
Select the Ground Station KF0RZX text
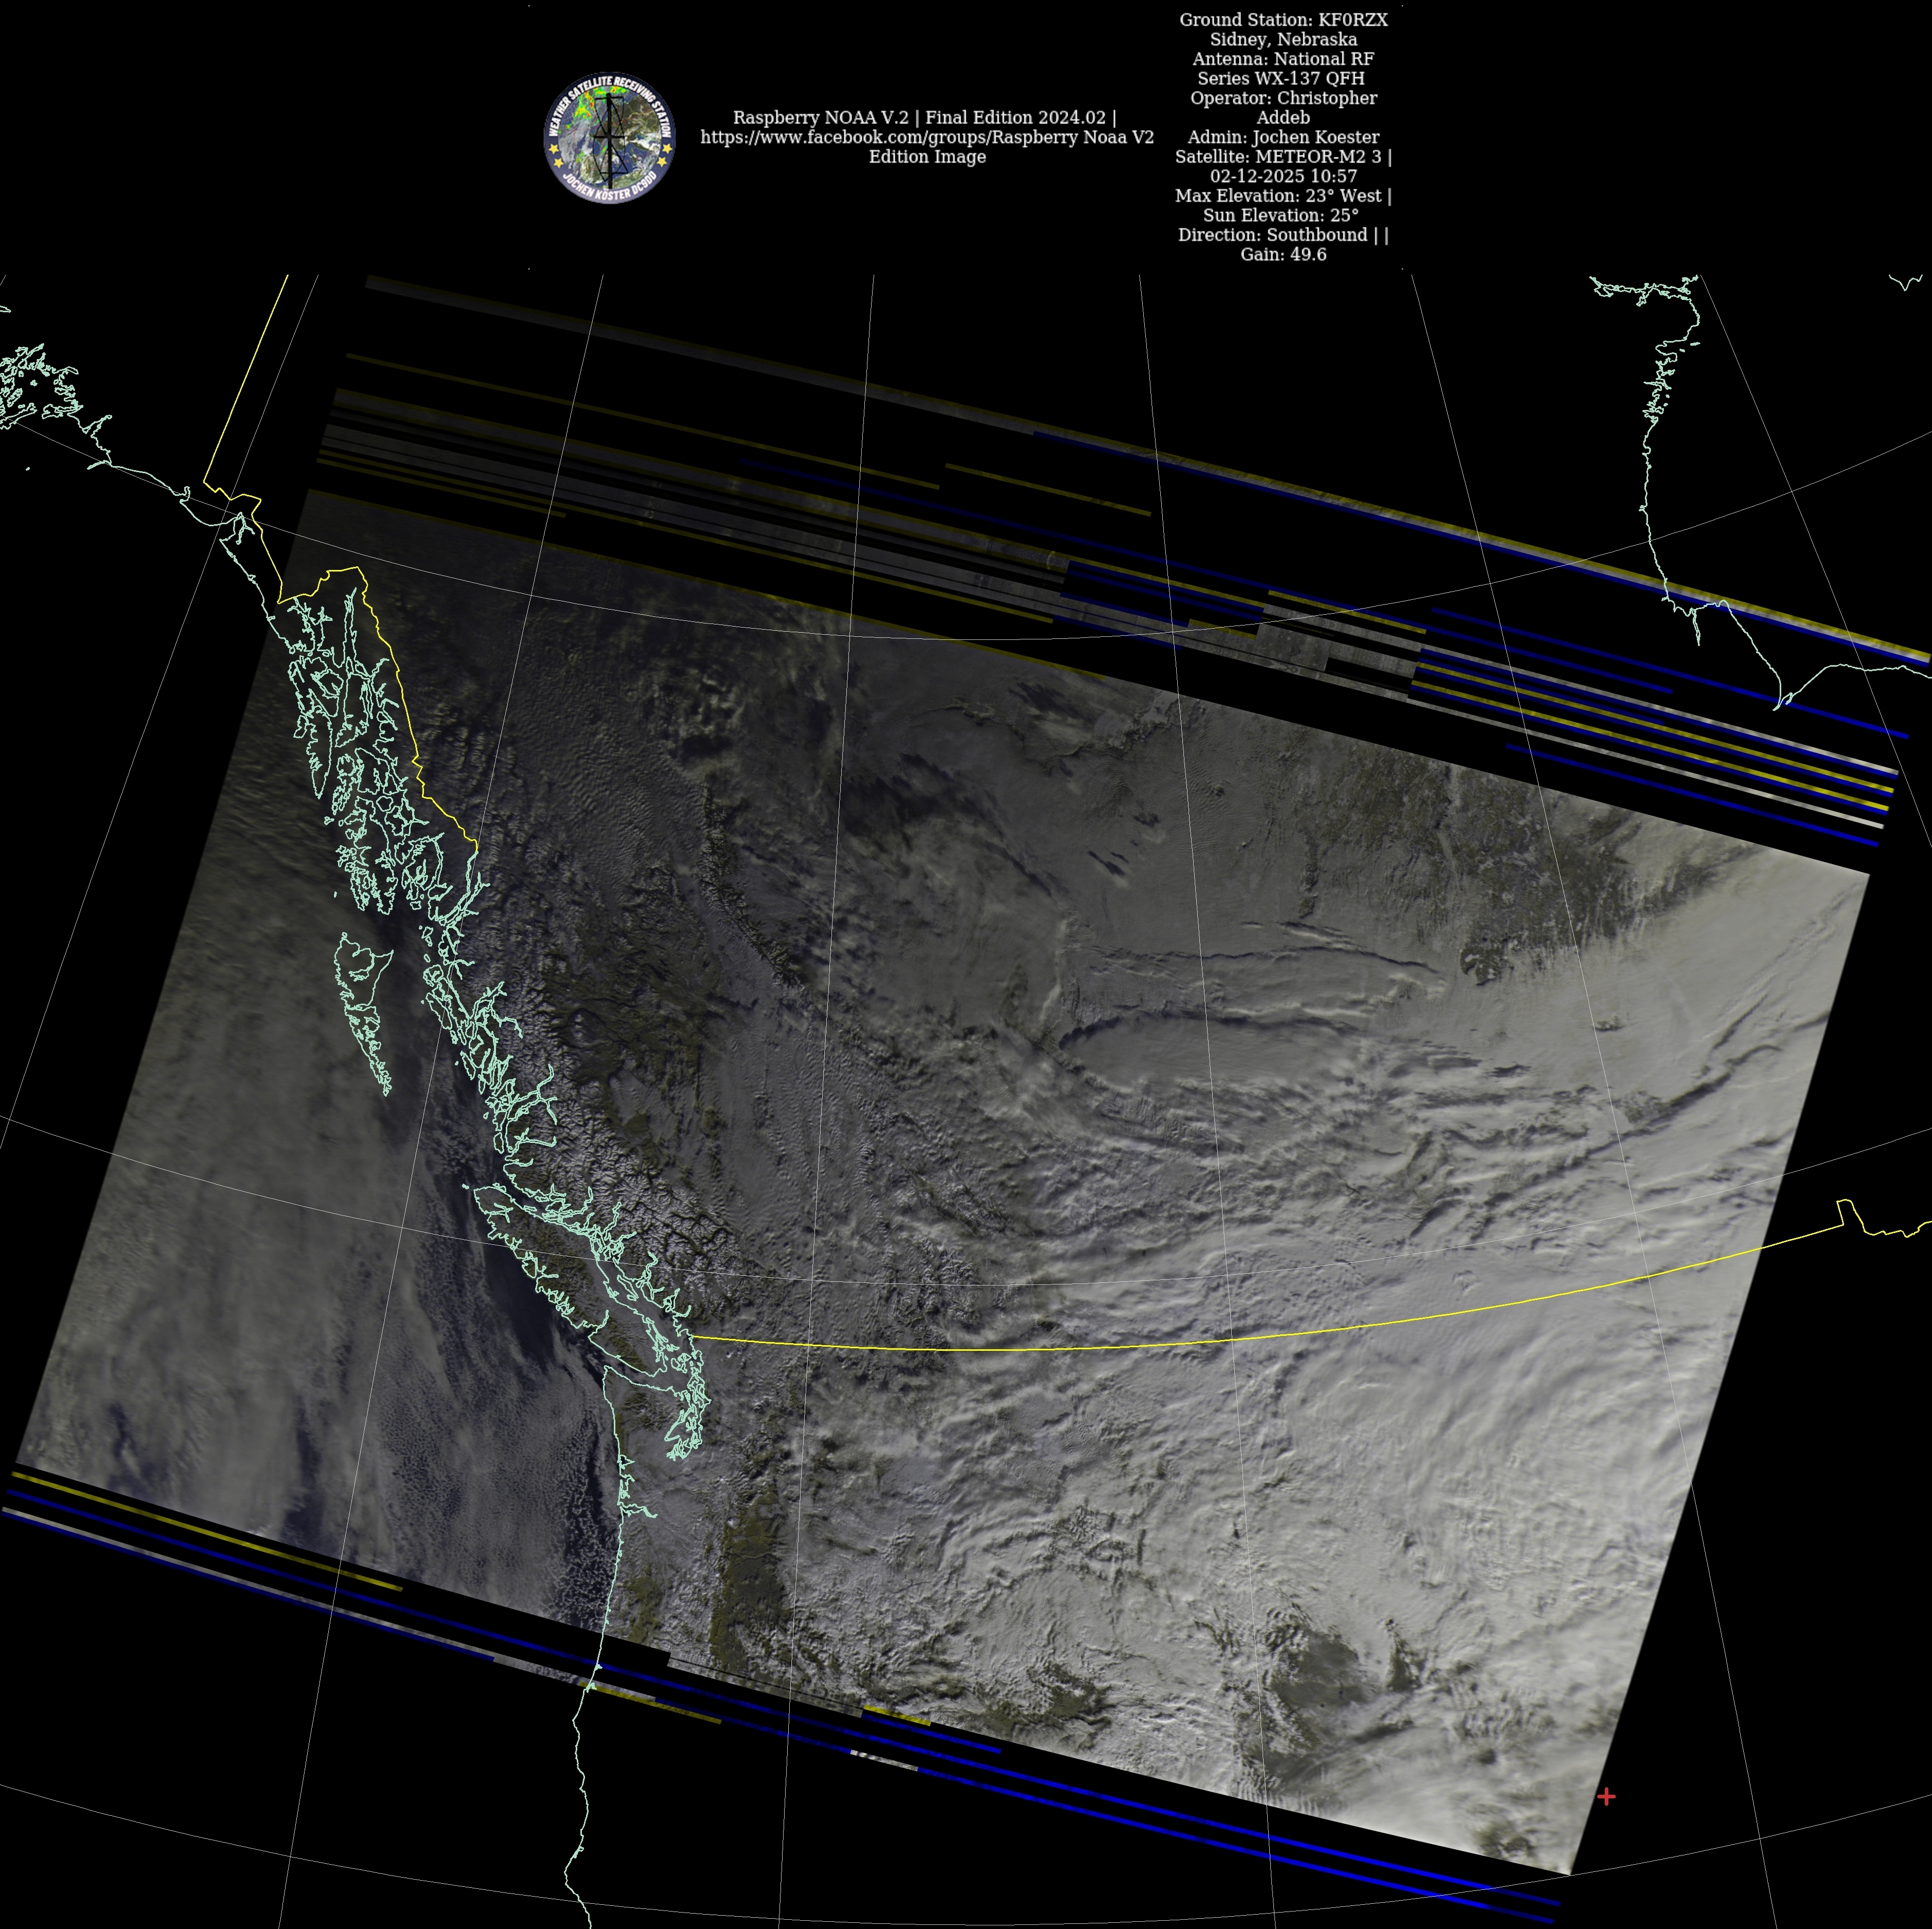(1283, 19)
